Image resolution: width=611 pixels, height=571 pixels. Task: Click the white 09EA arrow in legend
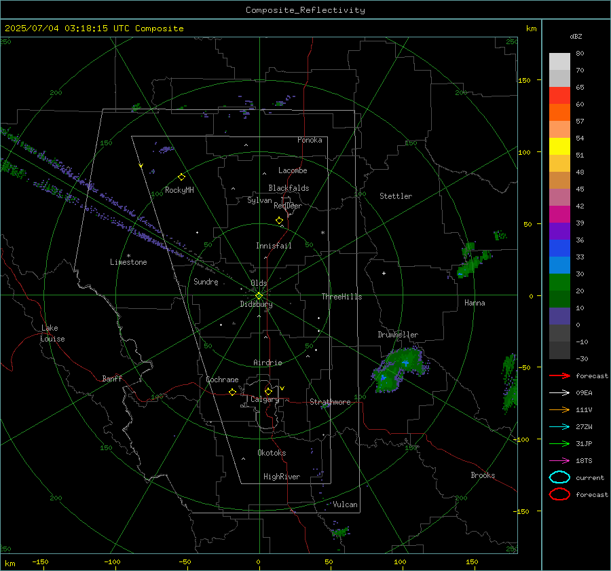pos(559,392)
